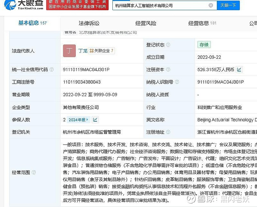The height and width of the screenshot is (207, 257).
Task: Clear the search box with the X icon
Action: click(211, 5)
